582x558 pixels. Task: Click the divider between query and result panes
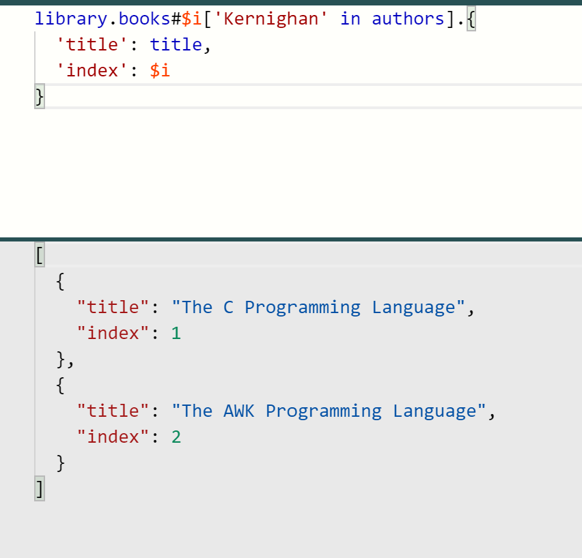point(291,239)
